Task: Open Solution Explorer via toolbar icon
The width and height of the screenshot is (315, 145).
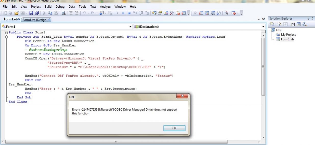Action: click(154, 13)
